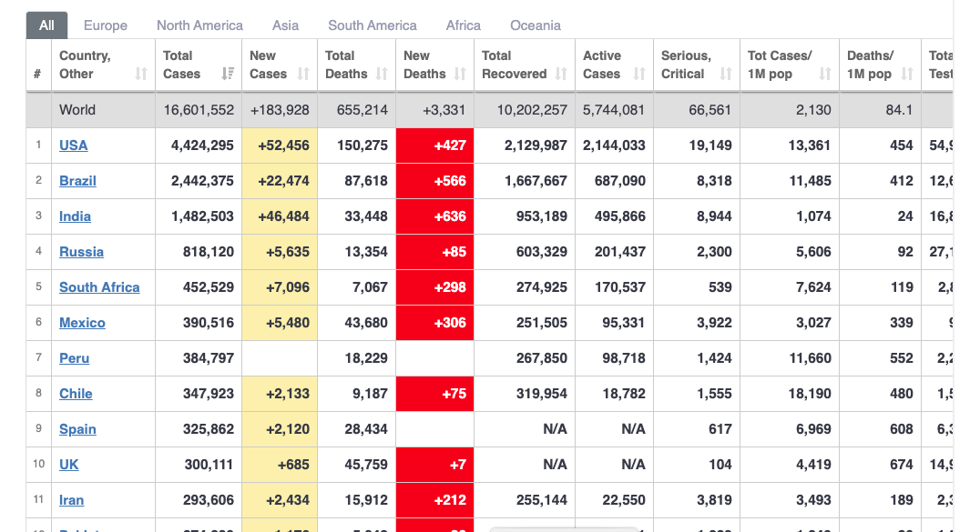Sort by Total Recovered arrow icon
Screen dimensions: 980x532
[x=561, y=74]
